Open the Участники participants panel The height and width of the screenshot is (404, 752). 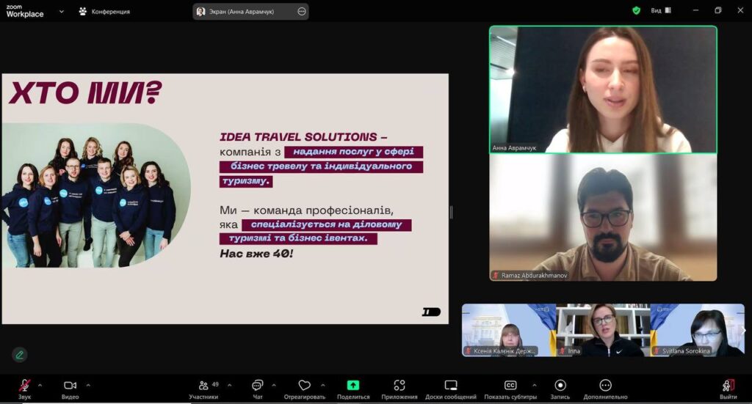click(203, 386)
